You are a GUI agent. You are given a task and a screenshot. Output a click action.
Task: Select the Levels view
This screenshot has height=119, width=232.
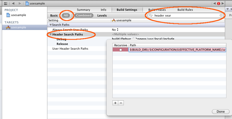point(102,15)
